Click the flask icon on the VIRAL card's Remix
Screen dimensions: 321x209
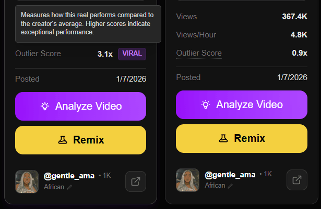click(63, 140)
